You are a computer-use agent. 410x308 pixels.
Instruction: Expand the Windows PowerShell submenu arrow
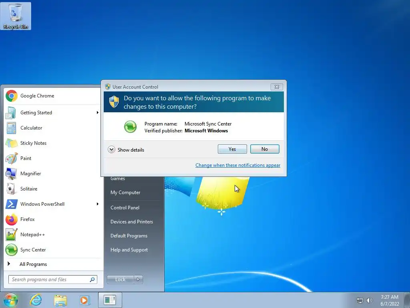98,204
